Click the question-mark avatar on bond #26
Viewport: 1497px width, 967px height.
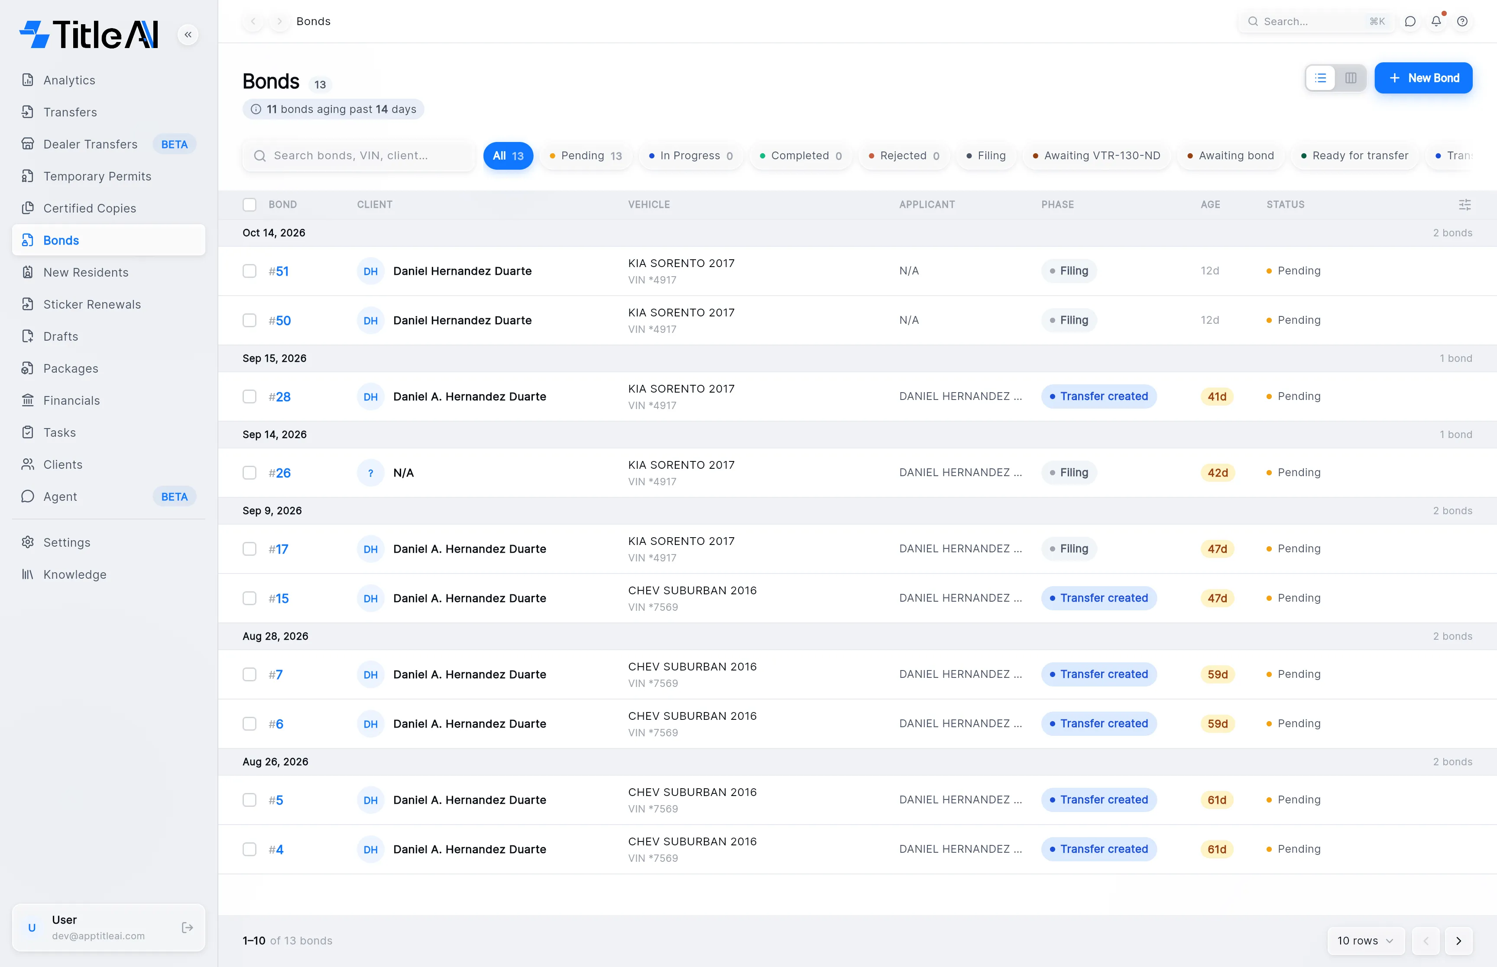coord(371,472)
